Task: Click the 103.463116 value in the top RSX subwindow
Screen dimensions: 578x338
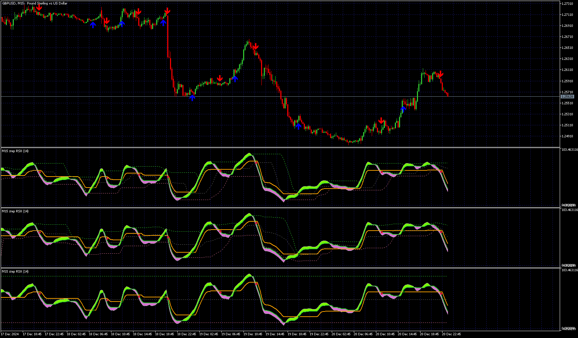Action: click(570, 150)
